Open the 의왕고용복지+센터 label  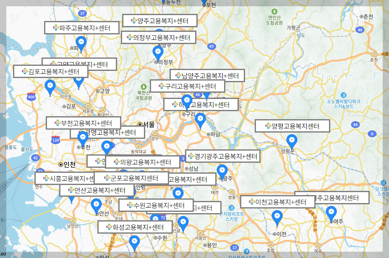point(143,162)
